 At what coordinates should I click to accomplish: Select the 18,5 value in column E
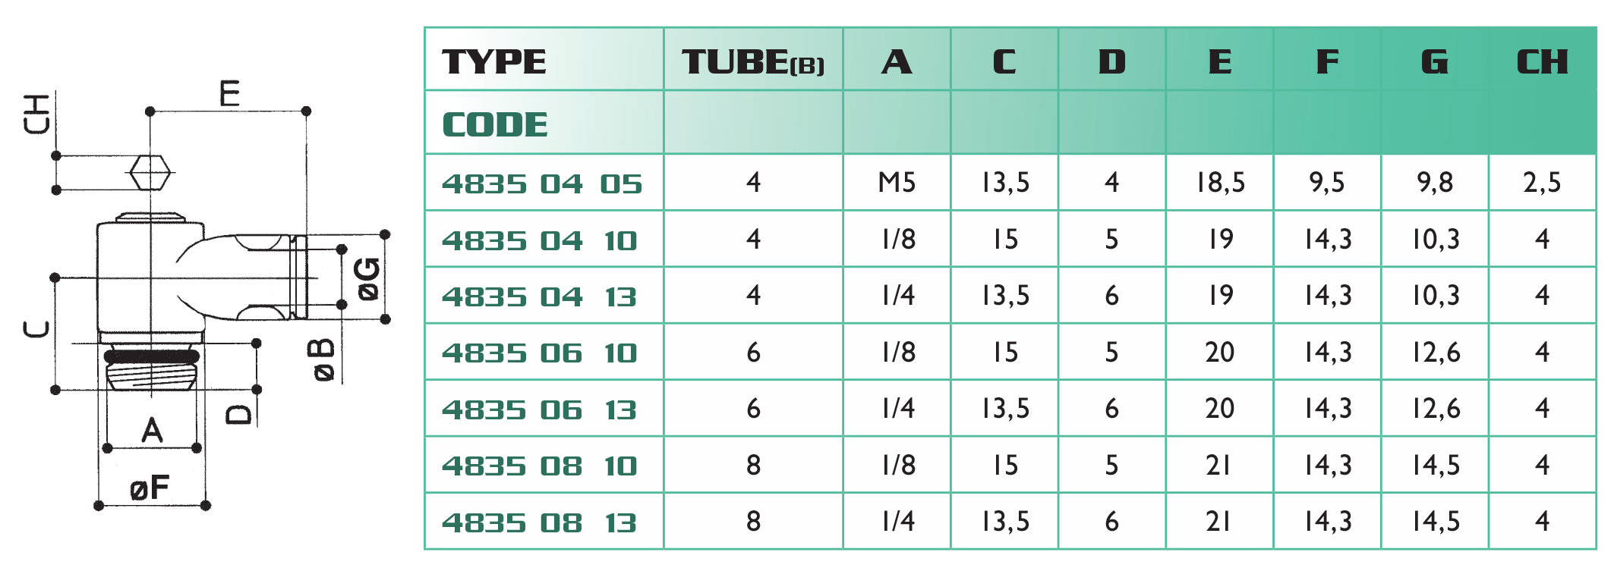coord(1220,183)
